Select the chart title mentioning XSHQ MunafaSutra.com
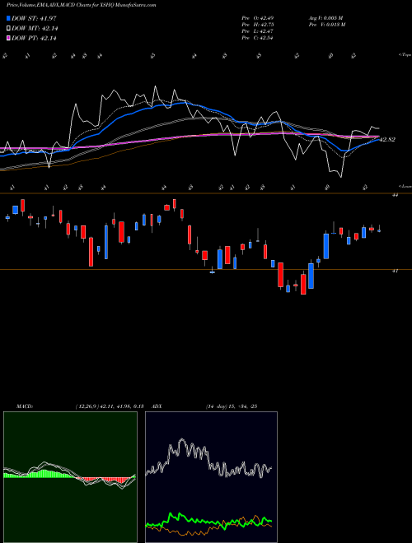 coord(81,5)
